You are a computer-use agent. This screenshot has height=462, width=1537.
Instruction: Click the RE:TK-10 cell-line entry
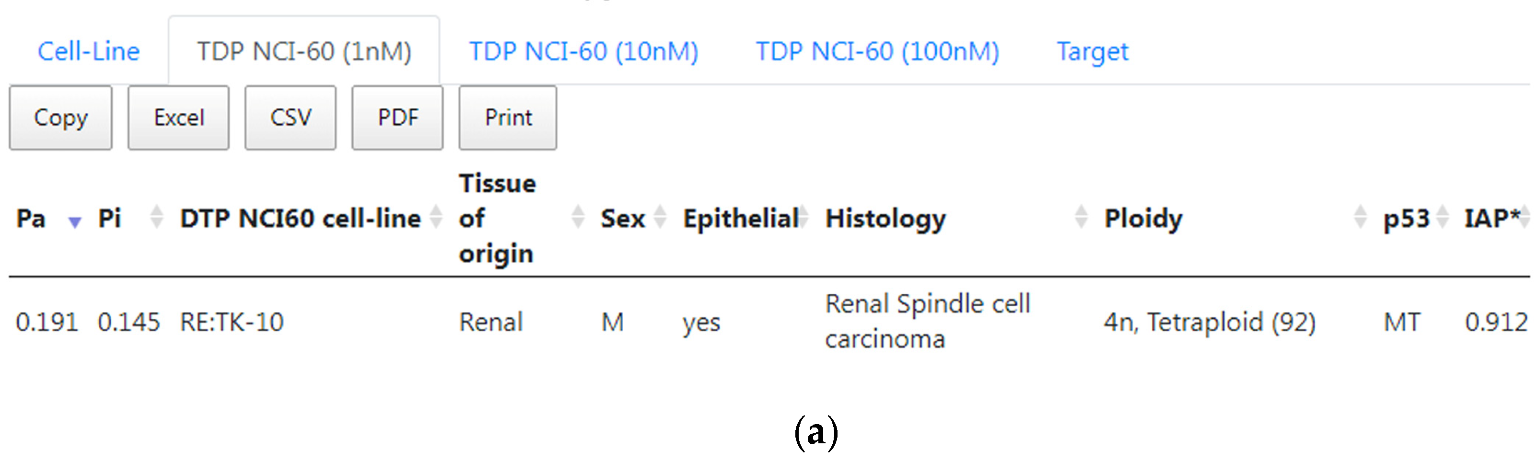232,323
